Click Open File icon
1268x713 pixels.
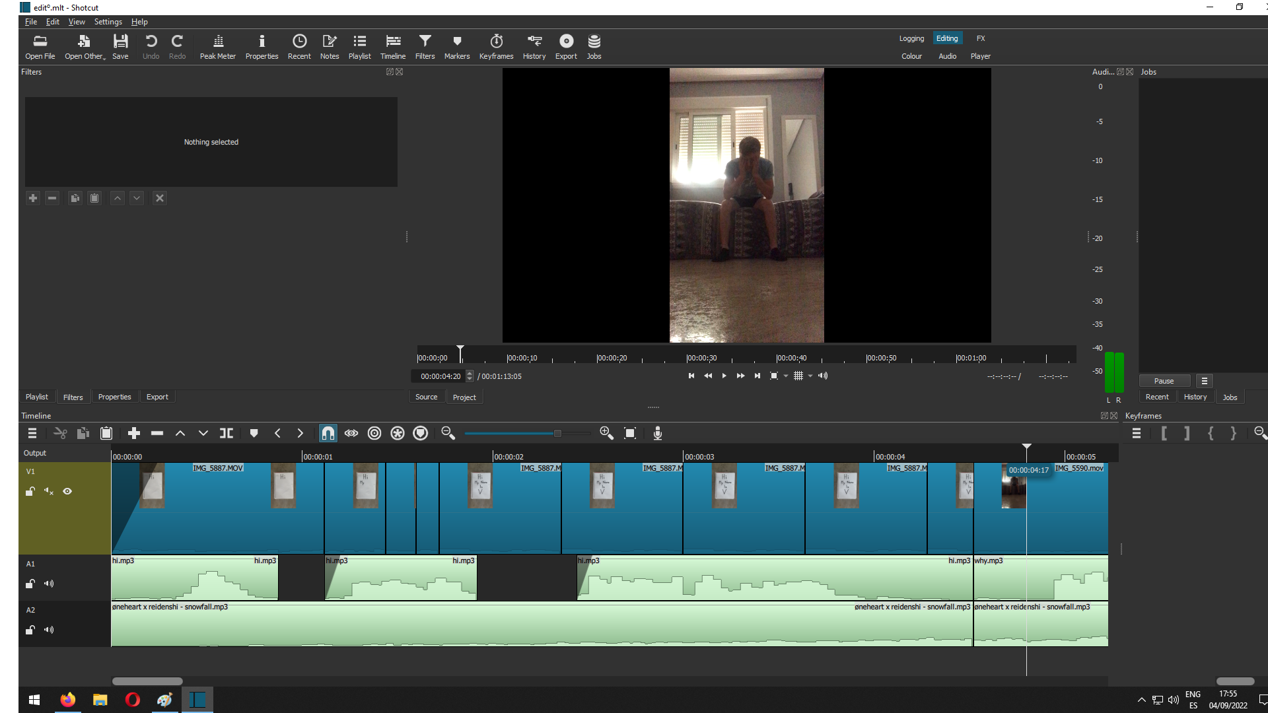(x=40, y=47)
